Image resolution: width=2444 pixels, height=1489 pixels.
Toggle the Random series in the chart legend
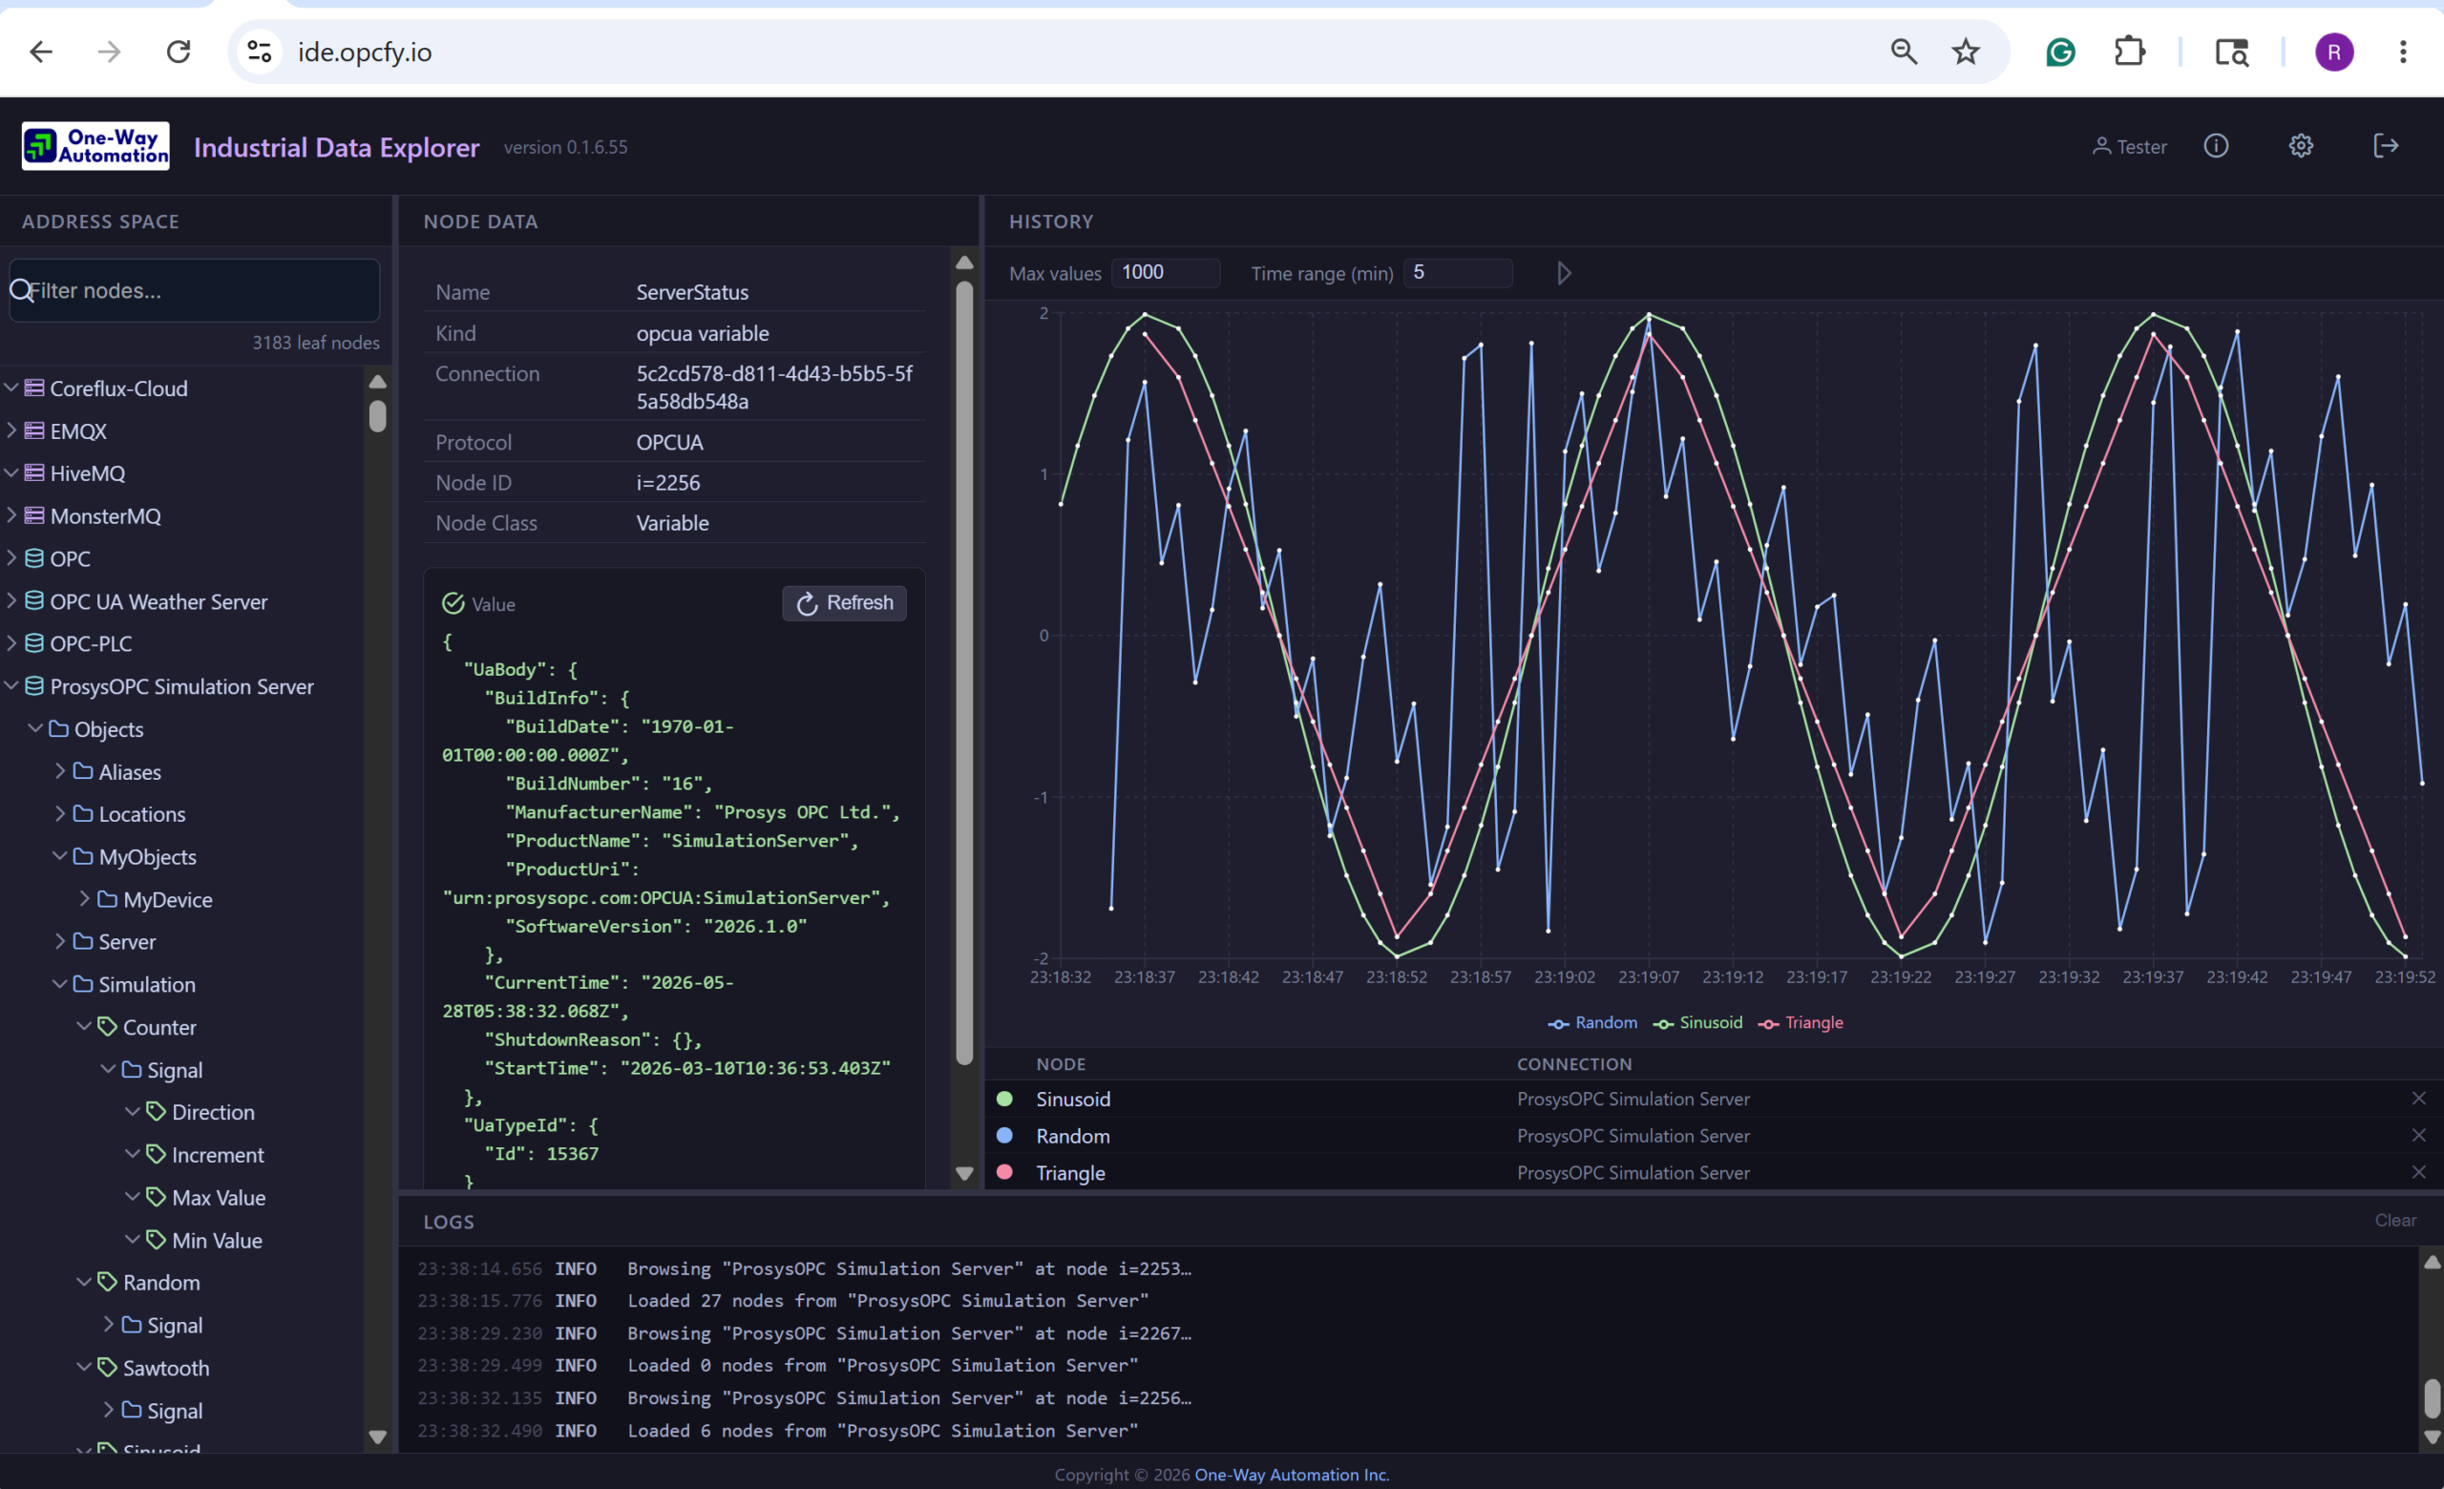pyautogui.click(x=1592, y=1022)
